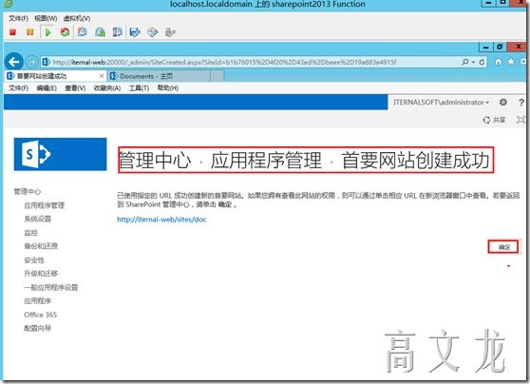Open the browser 查看(V) menu

click(75, 88)
